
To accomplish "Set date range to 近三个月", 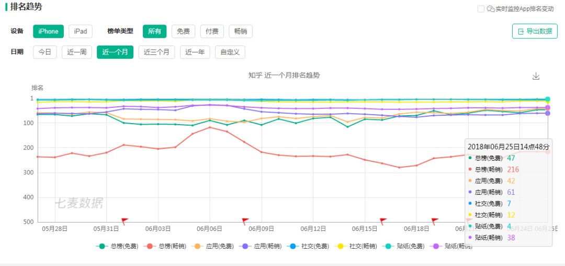I will [x=156, y=52].
